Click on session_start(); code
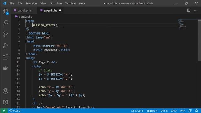 45,25
